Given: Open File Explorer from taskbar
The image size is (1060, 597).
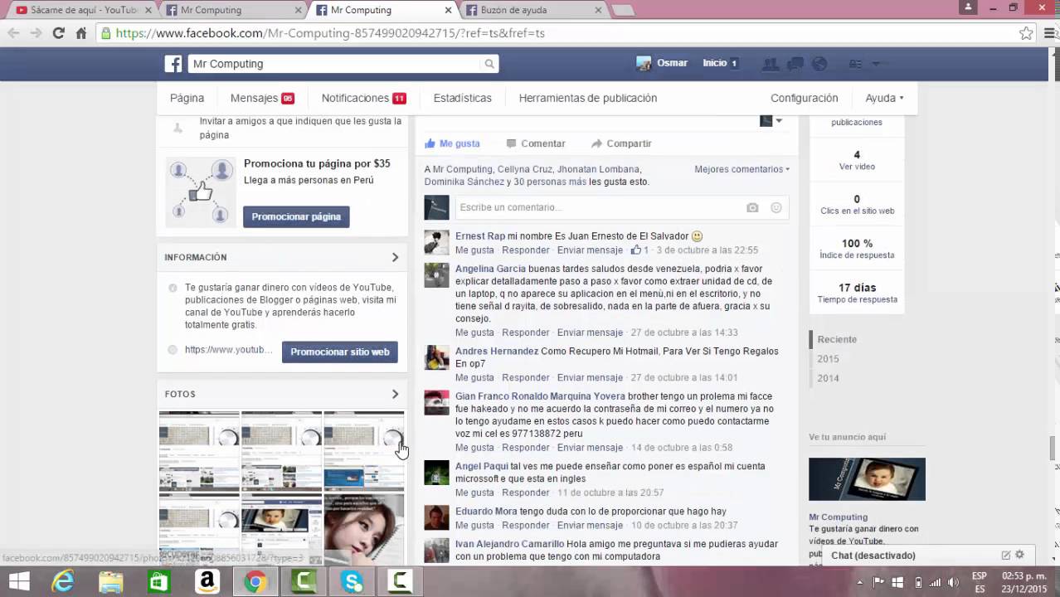Looking at the screenshot, I should 111,581.
